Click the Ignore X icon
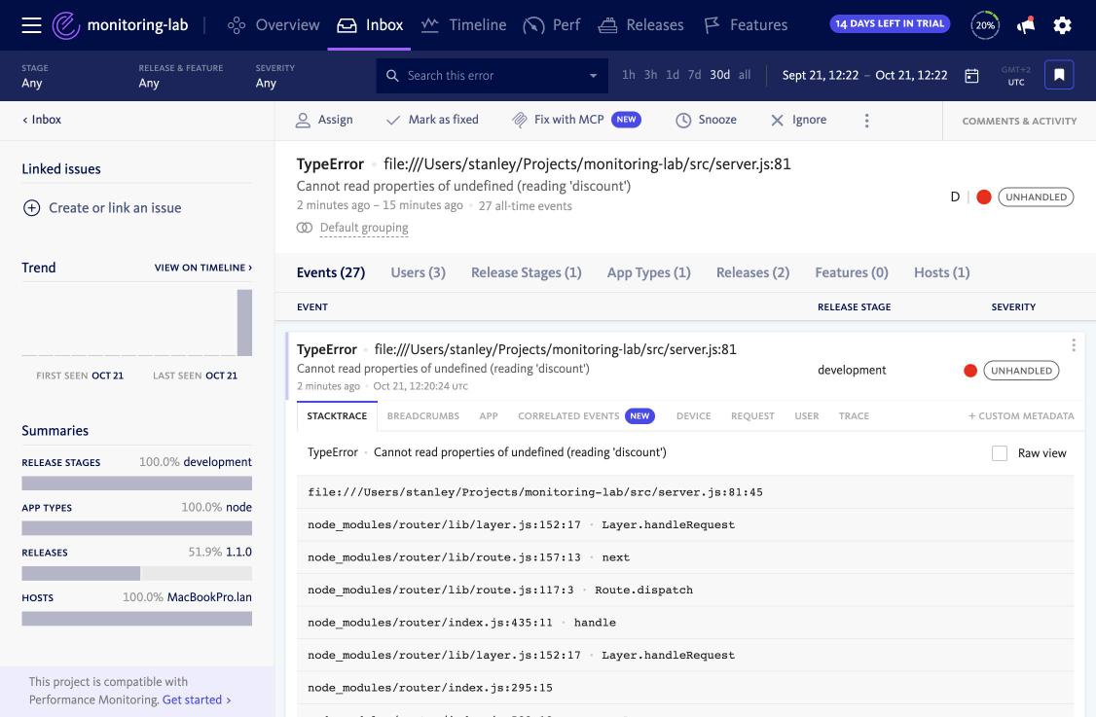The height and width of the screenshot is (717, 1096). pos(777,121)
